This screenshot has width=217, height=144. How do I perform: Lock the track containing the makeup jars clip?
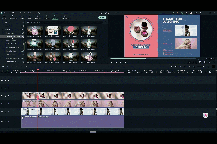coord(5,96)
